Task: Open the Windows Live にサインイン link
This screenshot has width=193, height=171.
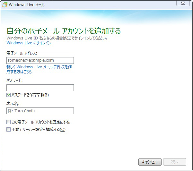Action: pyautogui.click(x=29, y=43)
